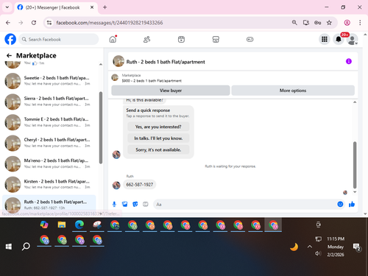Click the conversation list scrollbar

101,127
